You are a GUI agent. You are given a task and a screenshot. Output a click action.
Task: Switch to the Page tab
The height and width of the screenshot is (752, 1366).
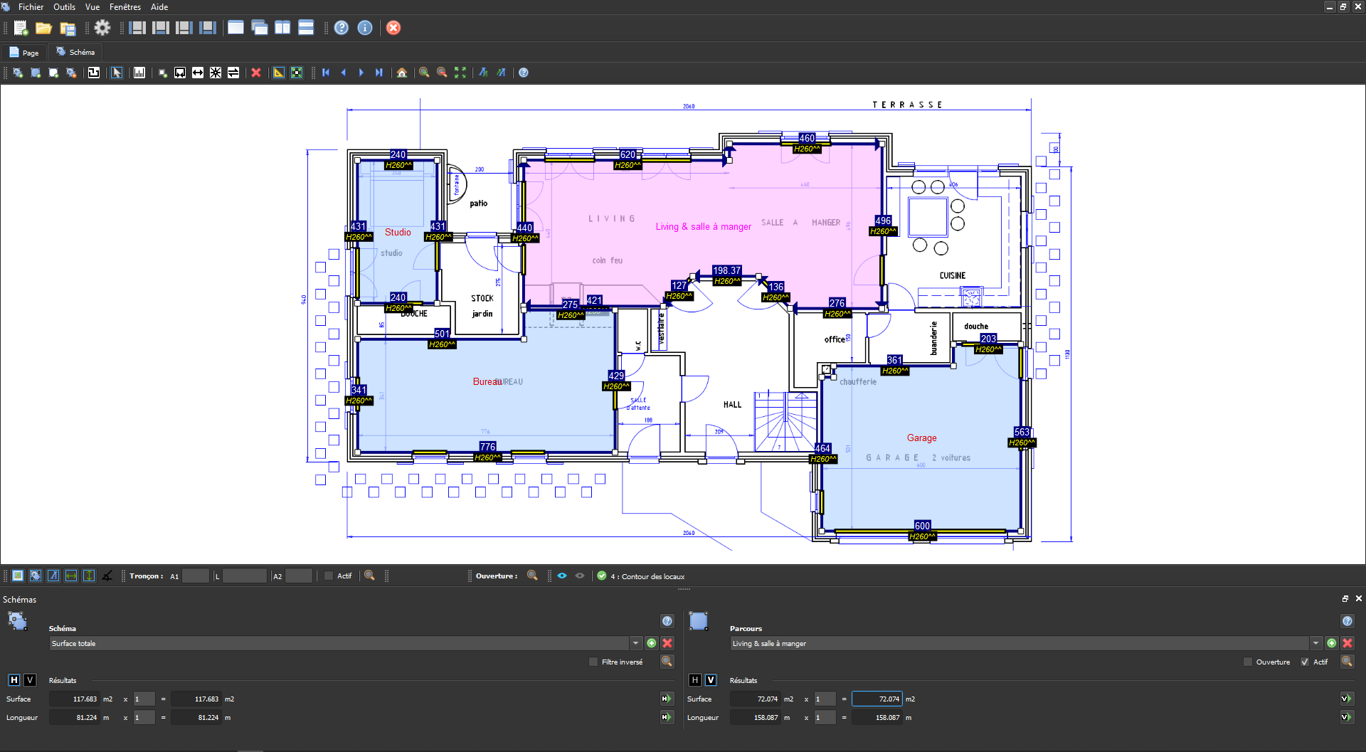tap(24, 53)
